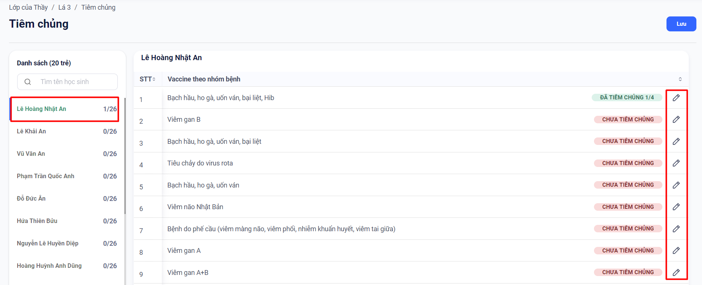Open edit for Viêm gan A row

(676, 251)
